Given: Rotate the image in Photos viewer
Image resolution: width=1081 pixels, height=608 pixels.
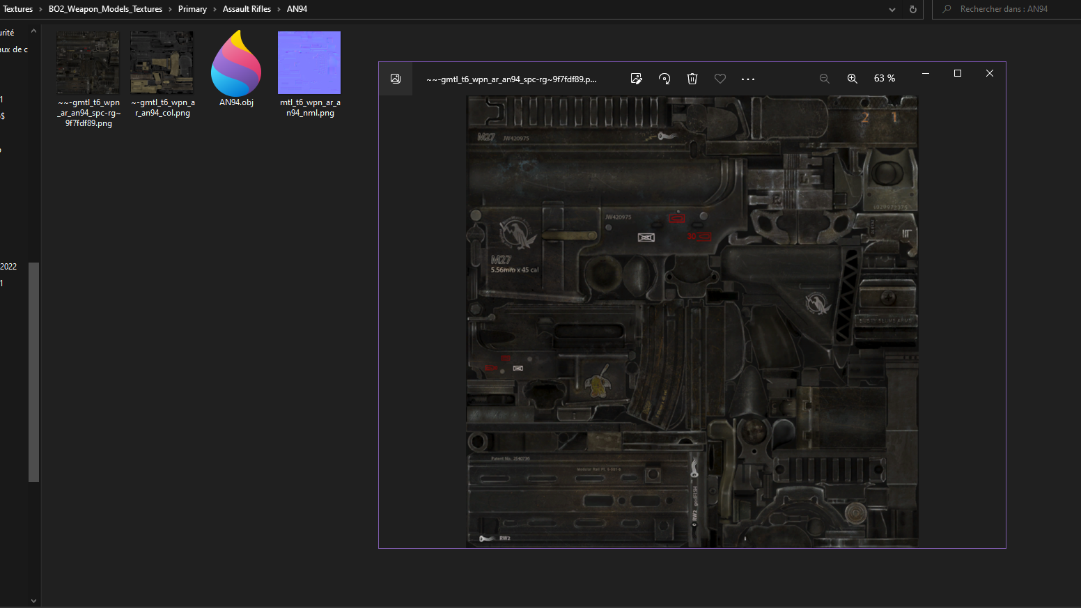Looking at the screenshot, I should coord(664,79).
